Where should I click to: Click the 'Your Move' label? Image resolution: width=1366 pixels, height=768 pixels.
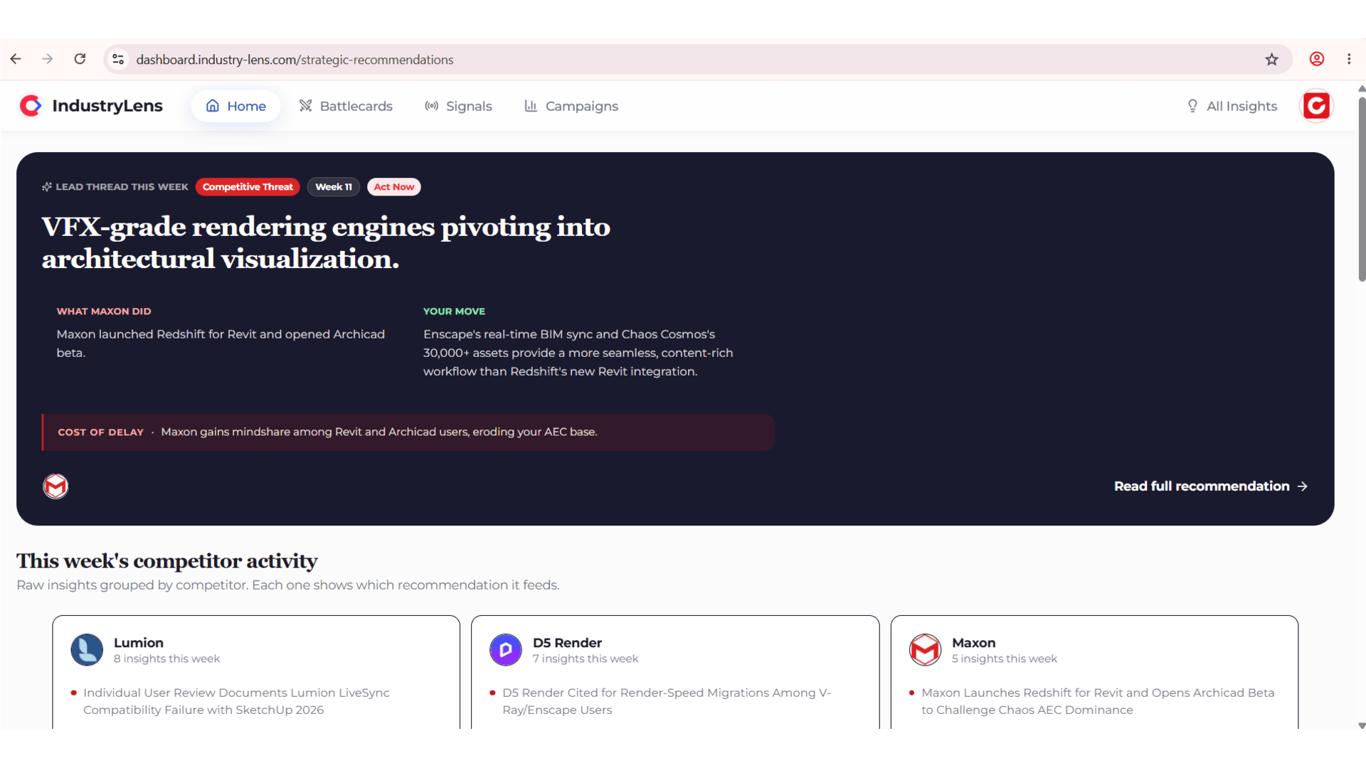pos(454,311)
